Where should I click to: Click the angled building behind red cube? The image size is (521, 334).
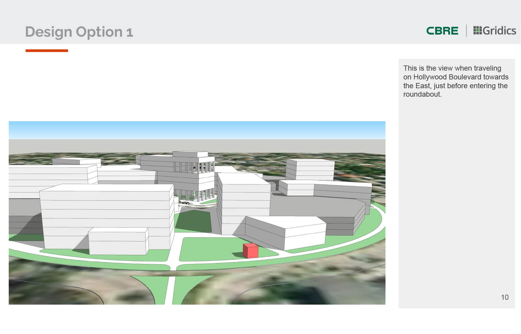point(285,232)
